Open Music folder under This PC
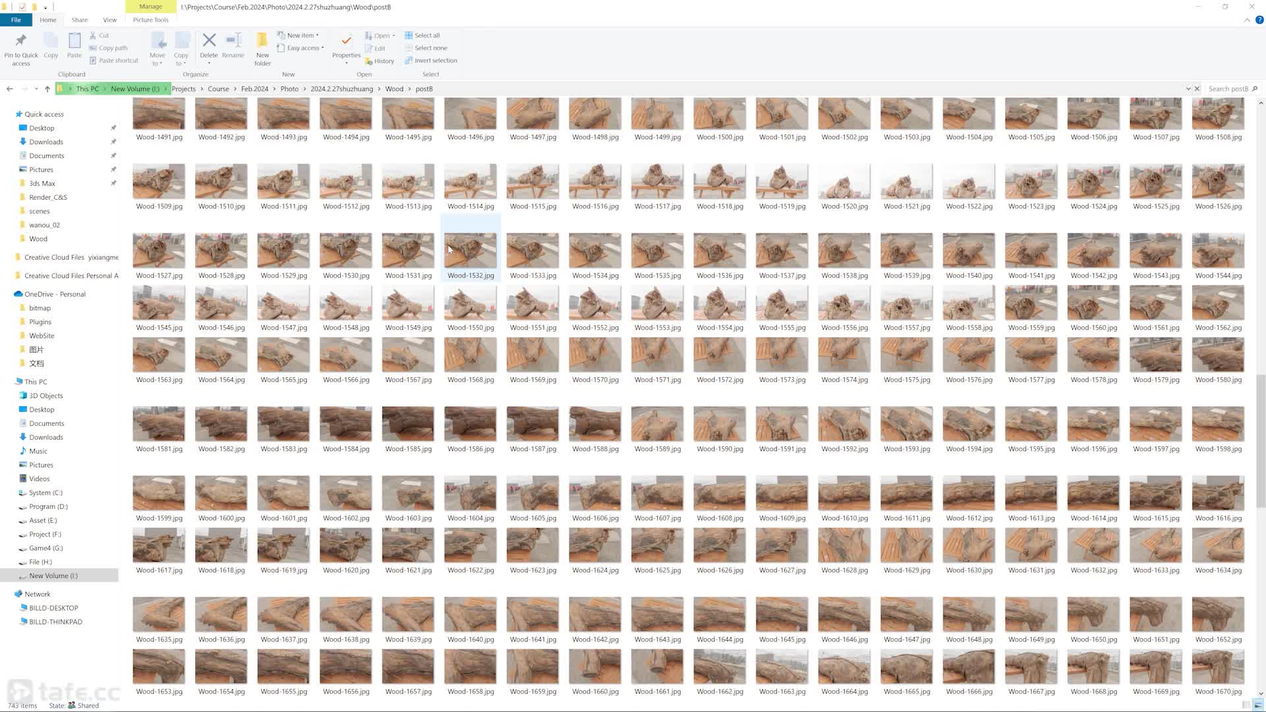 (38, 451)
